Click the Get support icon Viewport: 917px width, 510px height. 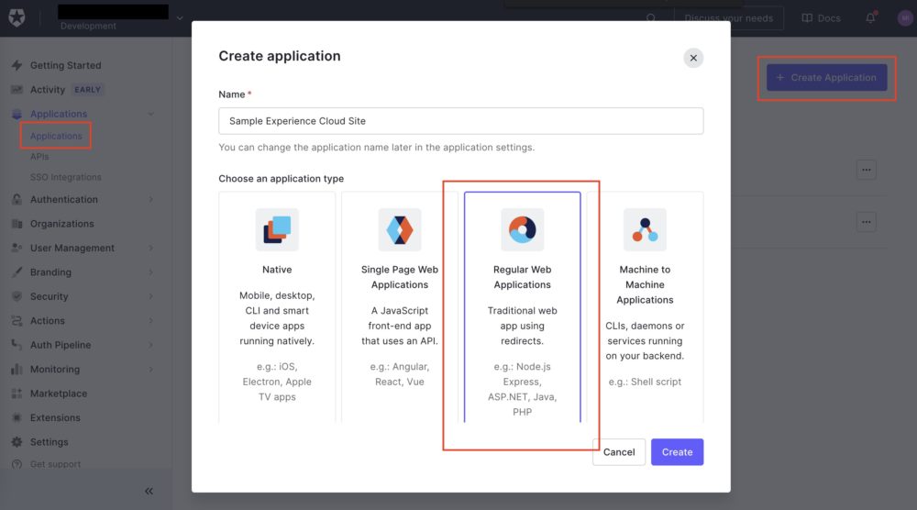point(17,464)
